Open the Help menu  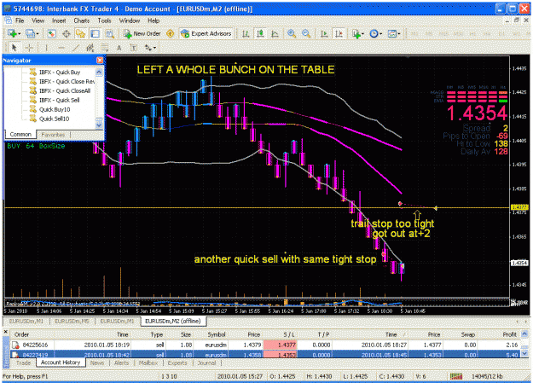(154, 20)
